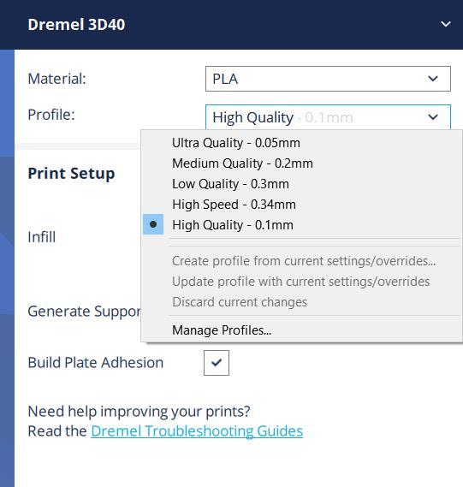
Task: Close the Profile dropdown showing High Quality
Action: [x=328, y=117]
